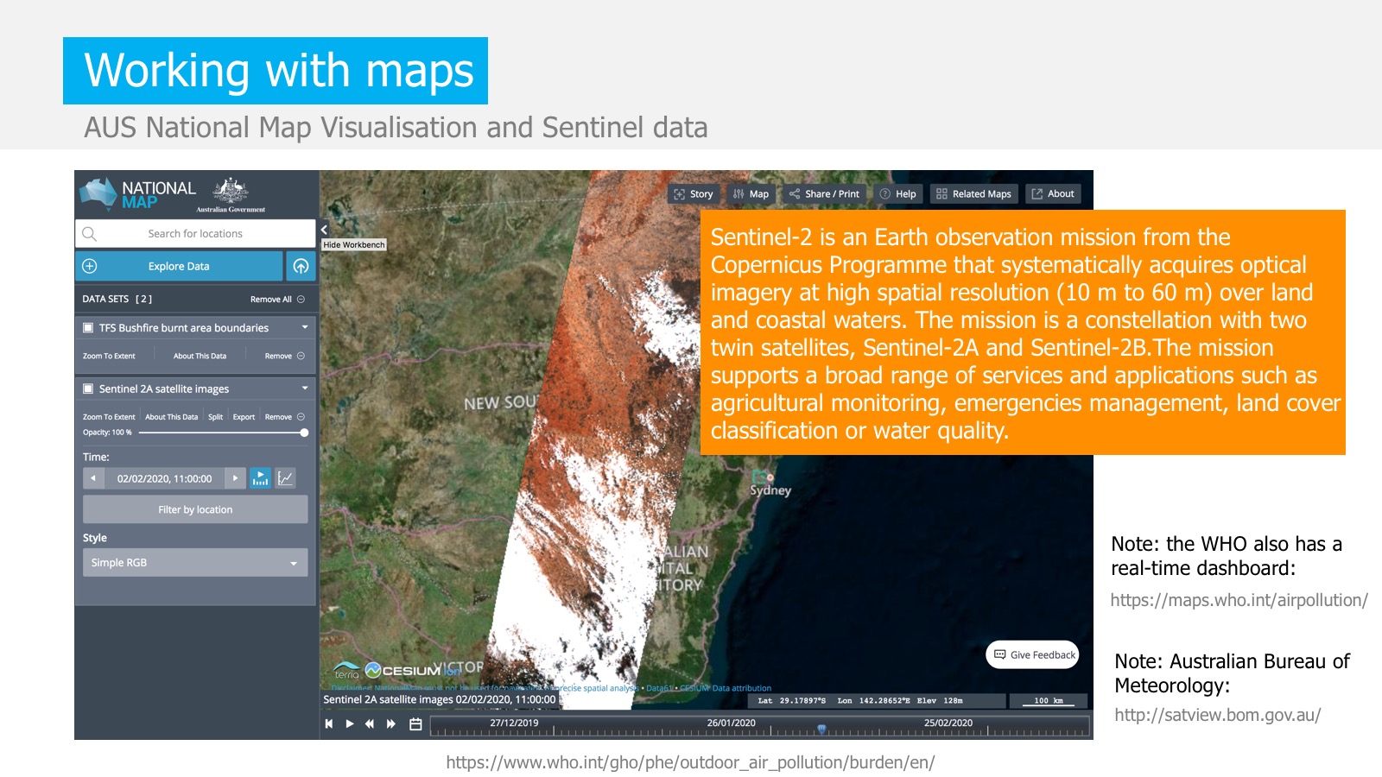Click Zoom To Extent under Sentinel 2A

click(x=109, y=417)
